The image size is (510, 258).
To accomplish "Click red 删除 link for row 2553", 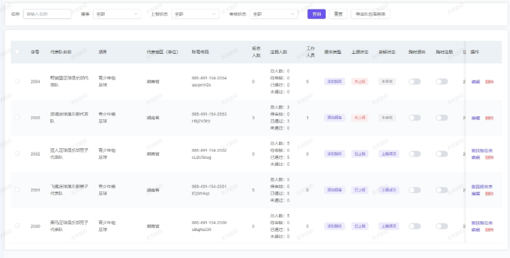I will (x=489, y=118).
